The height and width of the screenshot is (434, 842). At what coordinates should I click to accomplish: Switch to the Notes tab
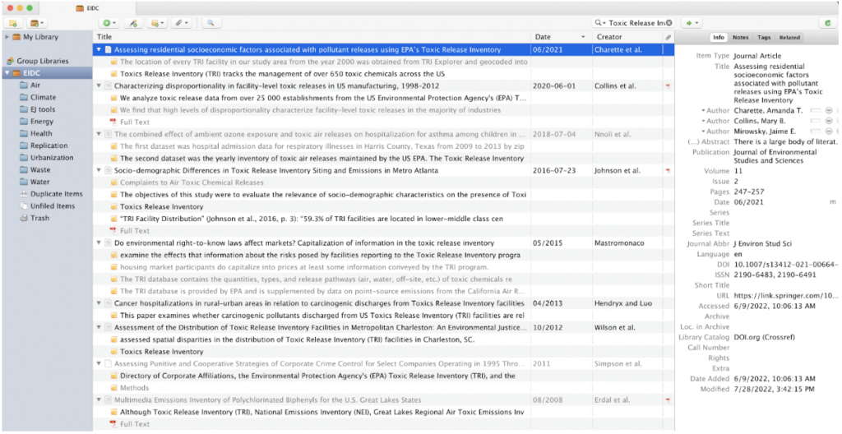(x=740, y=37)
